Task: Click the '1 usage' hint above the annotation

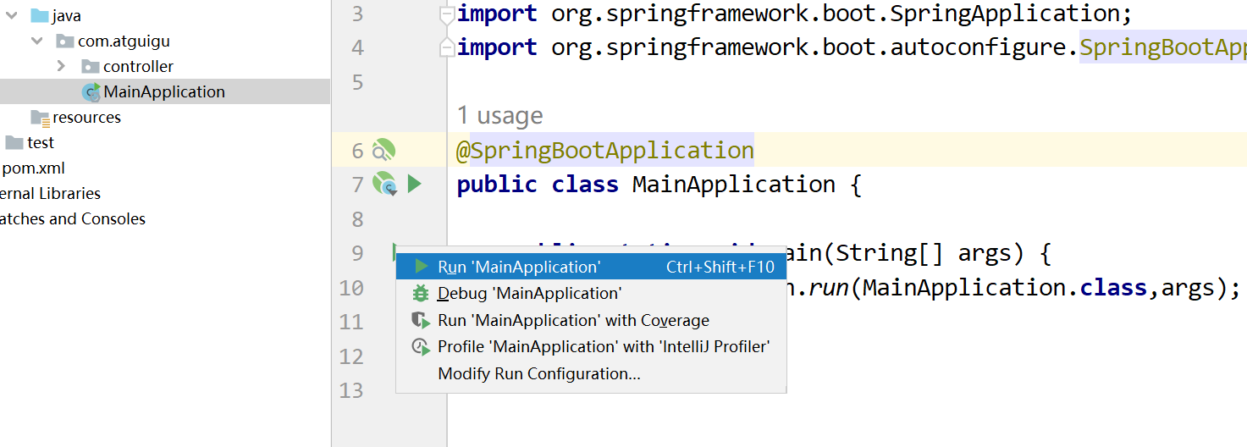Action: [x=499, y=116]
